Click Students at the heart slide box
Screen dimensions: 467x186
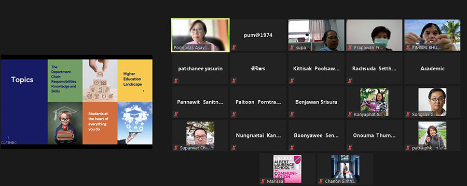click(x=100, y=123)
